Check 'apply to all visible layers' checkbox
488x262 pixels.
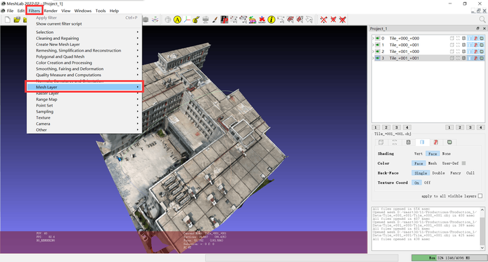coord(481,196)
